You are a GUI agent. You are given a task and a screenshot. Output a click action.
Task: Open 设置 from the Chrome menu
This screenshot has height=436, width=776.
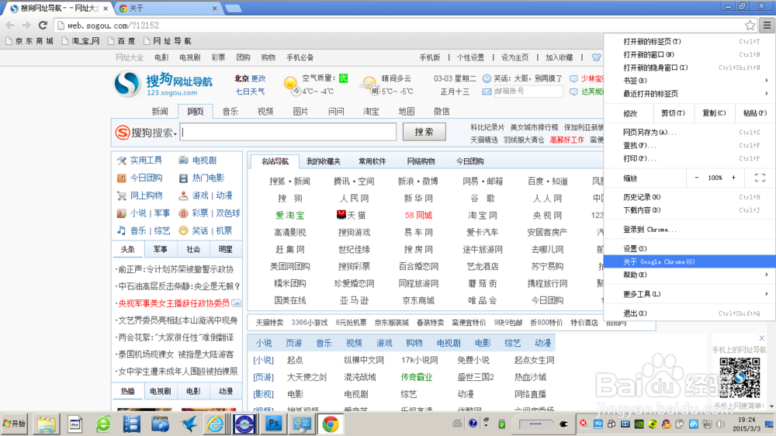(689, 248)
